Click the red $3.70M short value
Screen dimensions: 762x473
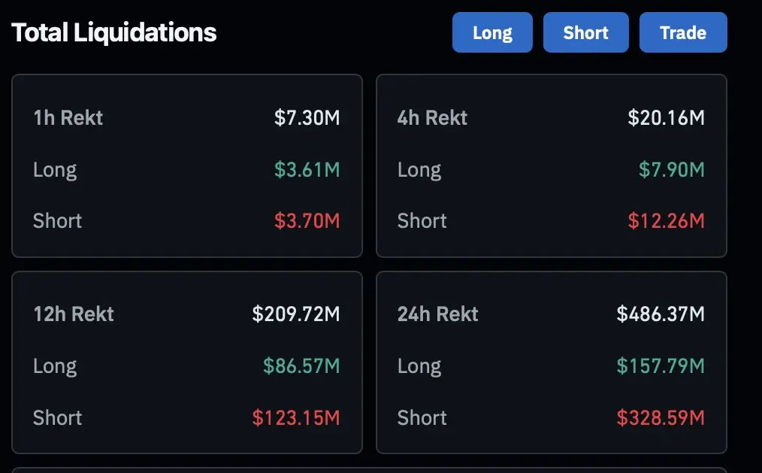[x=307, y=221]
